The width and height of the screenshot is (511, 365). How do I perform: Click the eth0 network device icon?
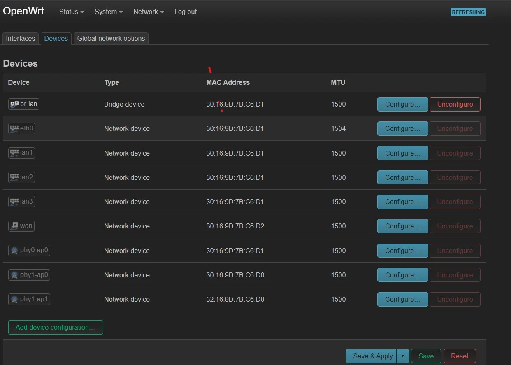point(14,128)
